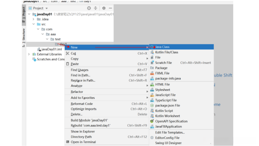Click the Kotlin File/Class icon
This screenshot has width=259, height=146.
152,52
